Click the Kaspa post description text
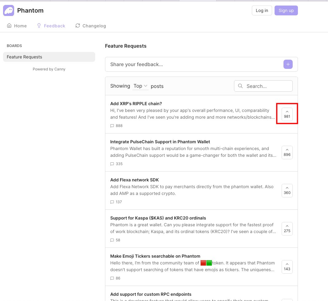Screen dimensions: 328x301 [x=193, y=228]
